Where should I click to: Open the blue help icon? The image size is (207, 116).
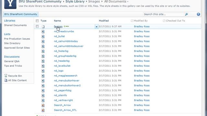point(198,14)
